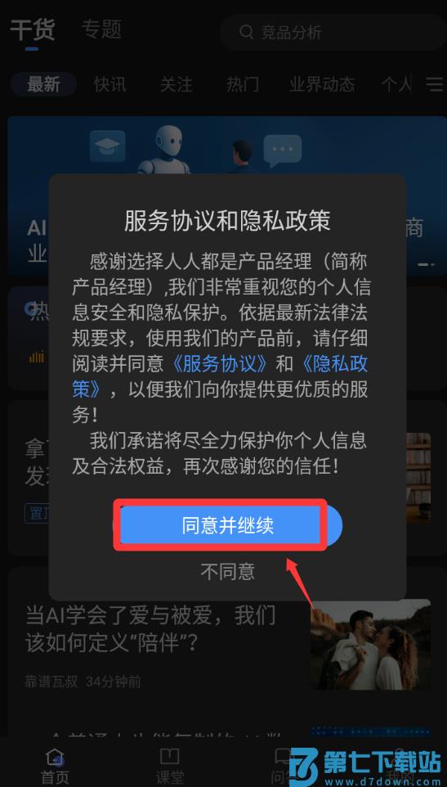Switch to the 关注 category
Viewport: 447px width, 787px height.
tap(177, 84)
